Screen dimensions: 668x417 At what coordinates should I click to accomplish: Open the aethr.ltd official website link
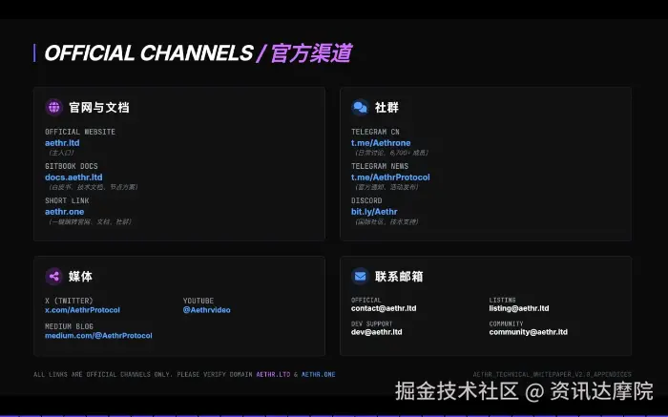[x=62, y=143]
